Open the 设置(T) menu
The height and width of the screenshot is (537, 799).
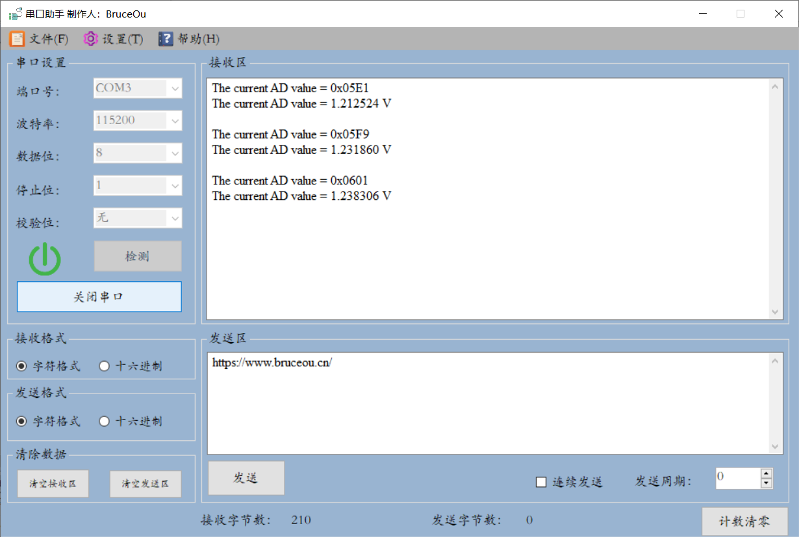pos(113,39)
